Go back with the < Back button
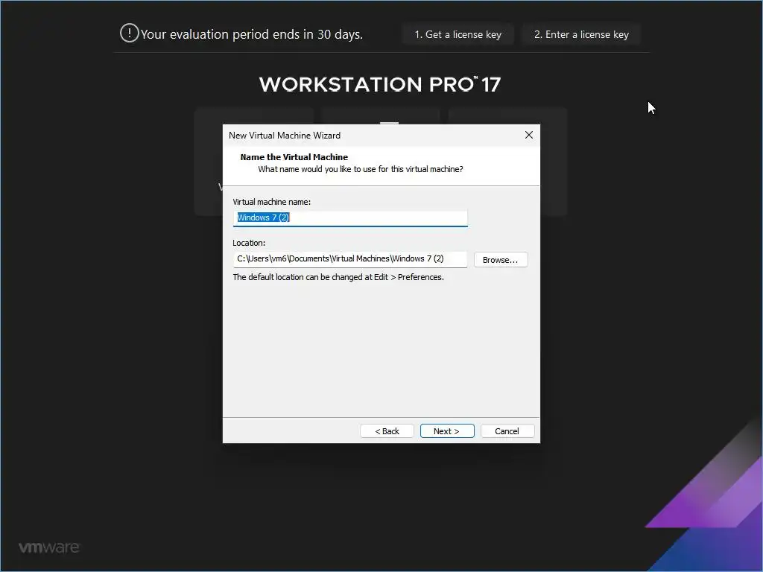Screen dimensions: 763x572 click(x=387, y=431)
